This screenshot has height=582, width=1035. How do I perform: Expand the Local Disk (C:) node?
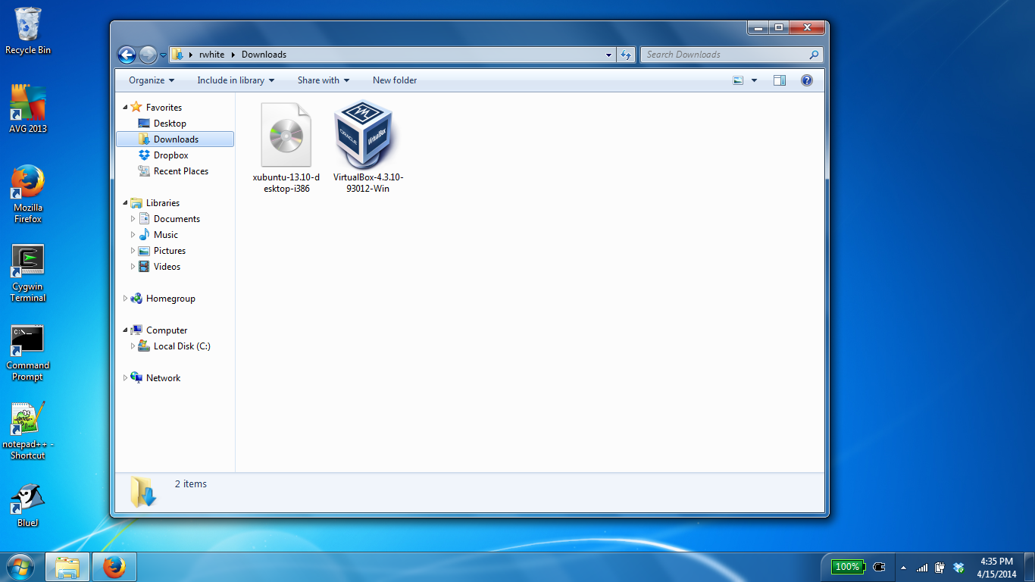[x=133, y=346]
